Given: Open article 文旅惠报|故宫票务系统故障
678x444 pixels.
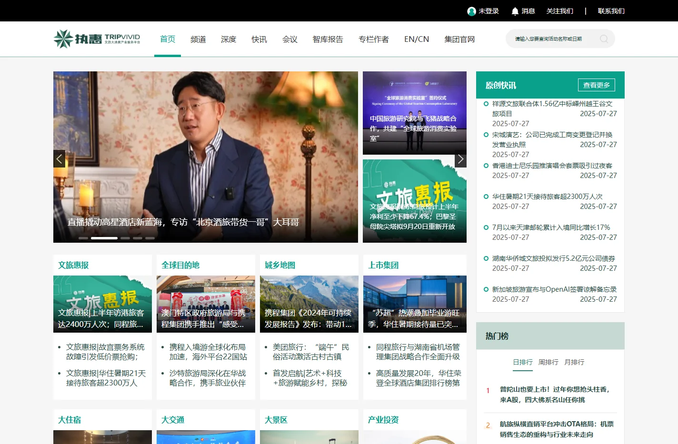Looking at the screenshot, I should click(105, 352).
